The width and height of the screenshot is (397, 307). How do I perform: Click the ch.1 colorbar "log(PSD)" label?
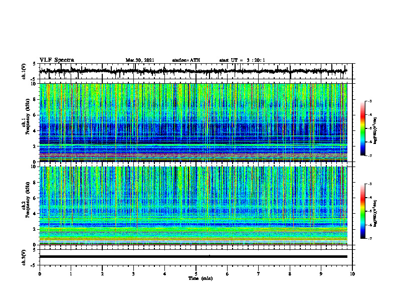tap(375, 131)
